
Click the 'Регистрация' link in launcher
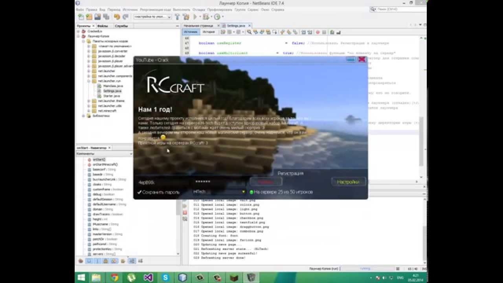coord(290,173)
